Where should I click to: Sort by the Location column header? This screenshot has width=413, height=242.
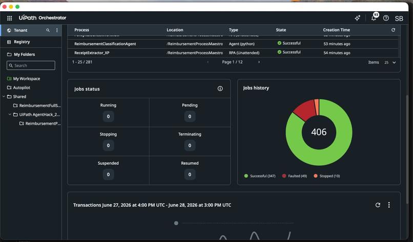click(x=175, y=30)
